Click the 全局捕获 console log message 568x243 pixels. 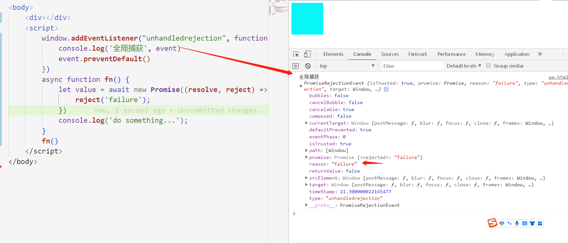point(309,77)
